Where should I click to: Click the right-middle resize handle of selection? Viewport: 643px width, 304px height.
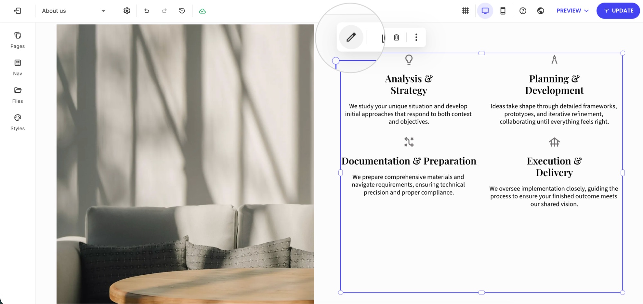(x=623, y=173)
